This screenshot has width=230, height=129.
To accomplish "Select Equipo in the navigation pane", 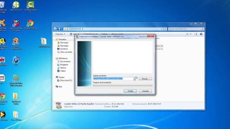I will point(61,77).
